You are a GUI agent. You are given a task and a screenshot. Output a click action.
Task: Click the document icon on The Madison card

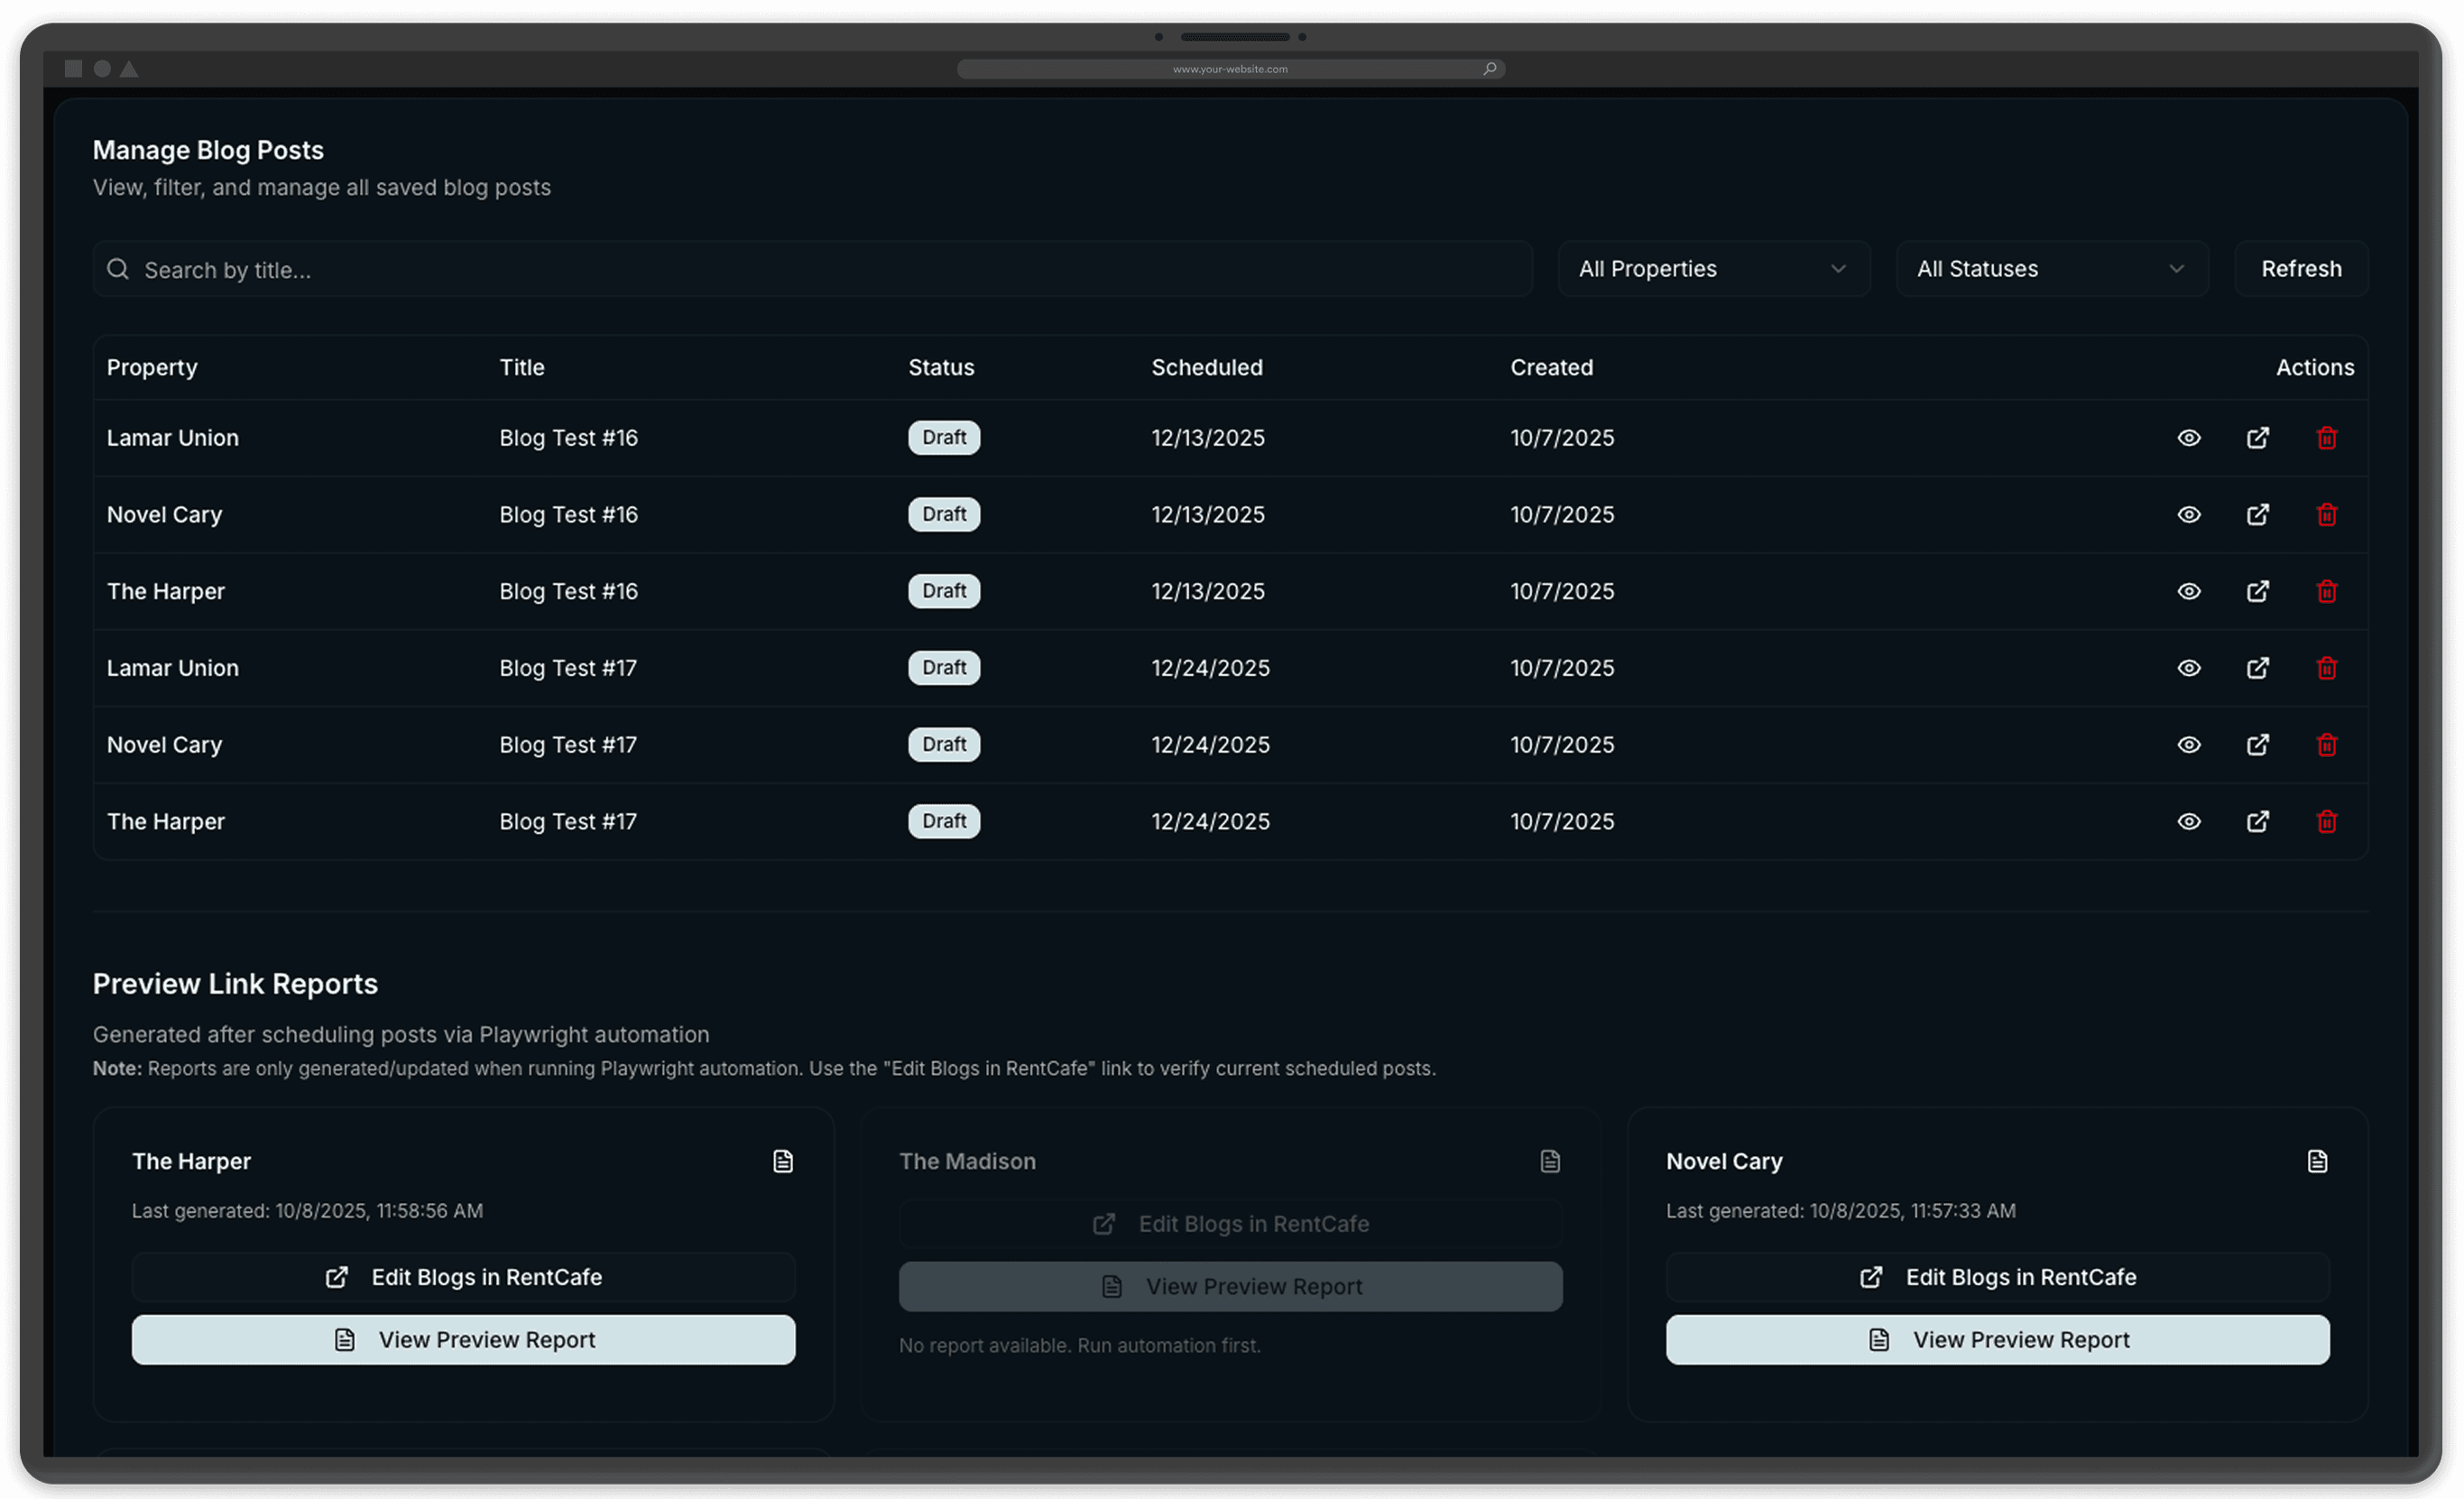point(1549,1161)
